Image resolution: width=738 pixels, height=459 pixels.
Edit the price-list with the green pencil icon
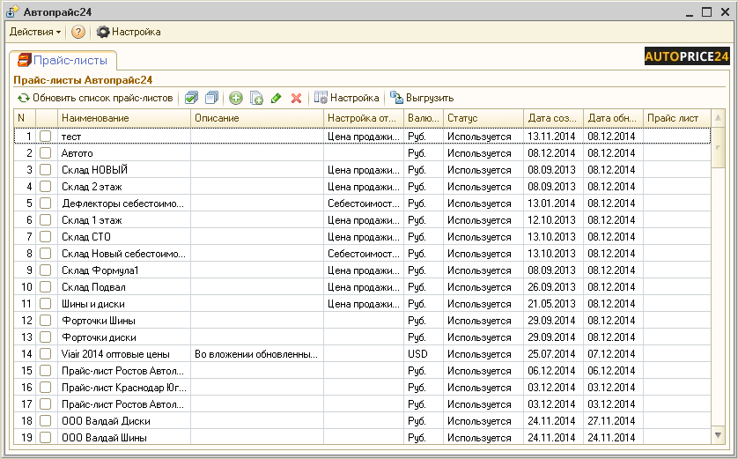(277, 98)
